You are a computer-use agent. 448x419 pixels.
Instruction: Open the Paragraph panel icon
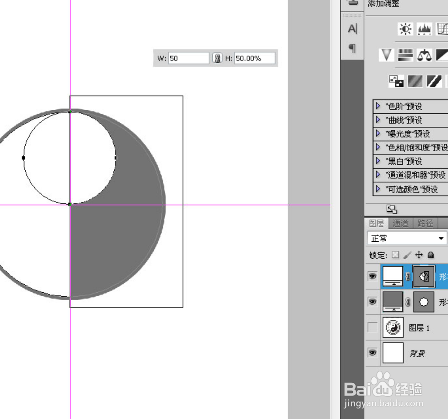tap(352, 48)
